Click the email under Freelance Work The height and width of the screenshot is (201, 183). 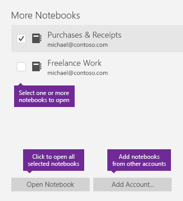coord(78,73)
